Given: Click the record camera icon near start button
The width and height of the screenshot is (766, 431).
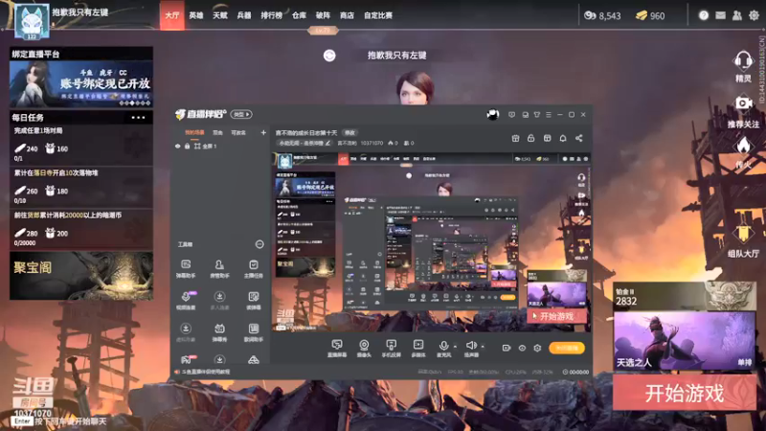Looking at the screenshot, I should [507, 348].
